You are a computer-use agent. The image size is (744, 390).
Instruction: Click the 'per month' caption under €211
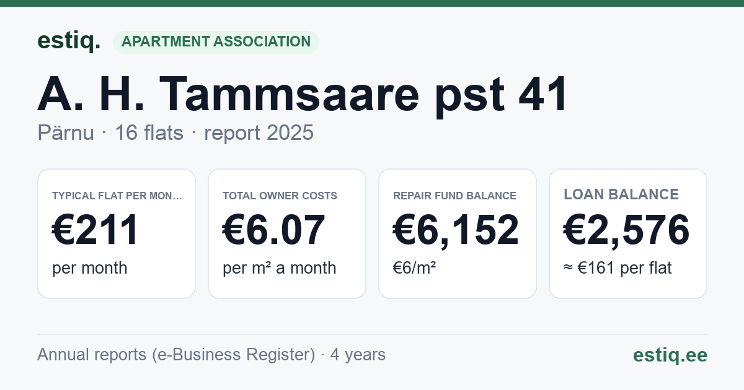[89, 268]
